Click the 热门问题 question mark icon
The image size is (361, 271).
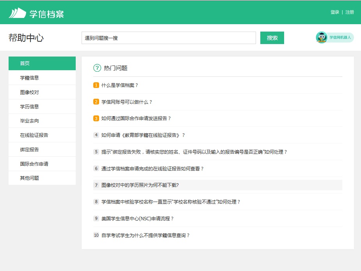97,68
